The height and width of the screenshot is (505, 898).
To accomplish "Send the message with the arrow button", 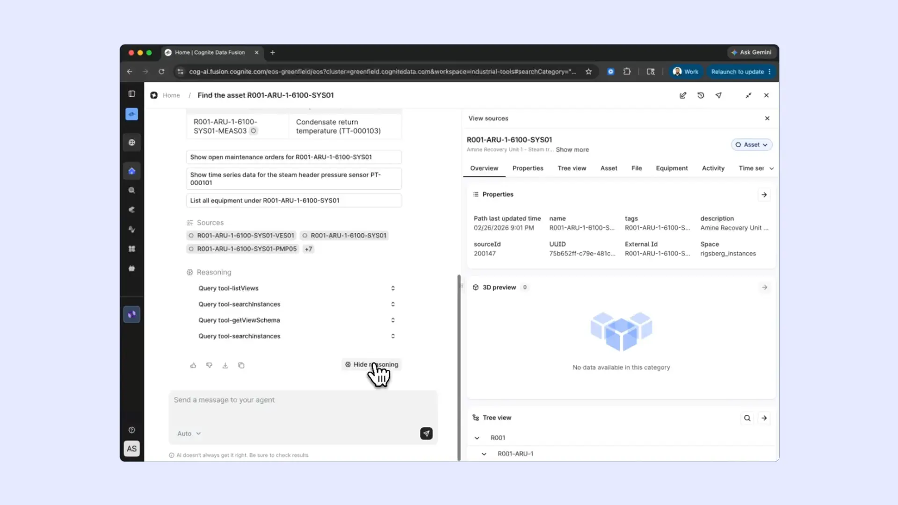I will [x=426, y=434].
